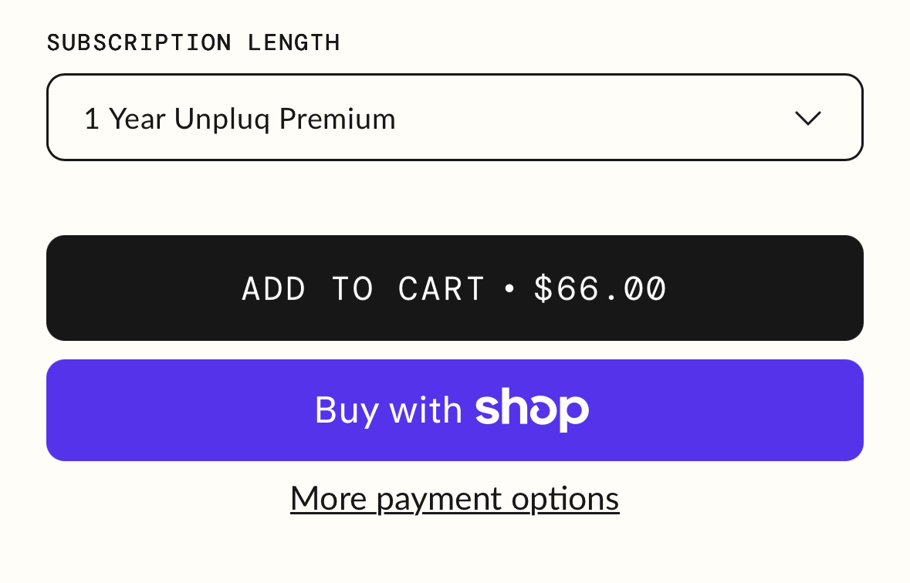
Task: Click the black Add to Cart bar
Action: [455, 288]
